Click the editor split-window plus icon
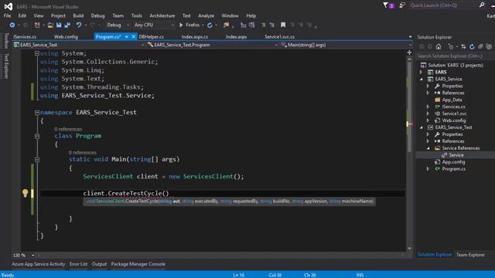Screen dimensions: 495x278 (x=409, y=53)
